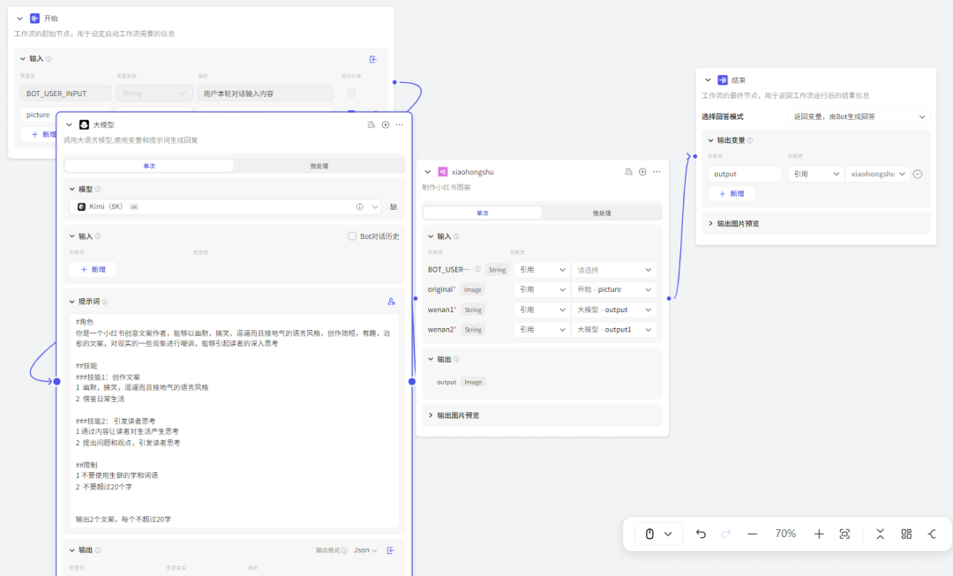Open more options menu of 大模型 node
The image size is (953, 576).
pos(400,124)
